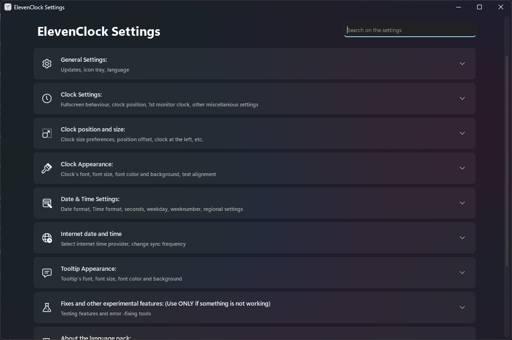Open the About the language pack section
Screen dimensions: 512x340
click(x=254, y=333)
